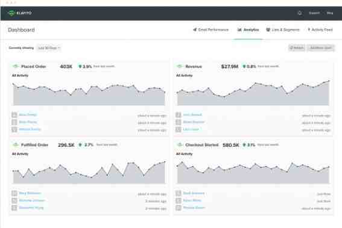This screenshot has height=228, width=342.
Task: Click the Checkout Started metric icon
Action: click(180, 144)
